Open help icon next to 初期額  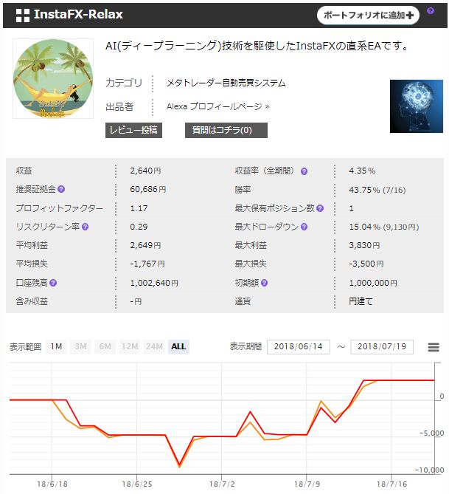[264, 283]
